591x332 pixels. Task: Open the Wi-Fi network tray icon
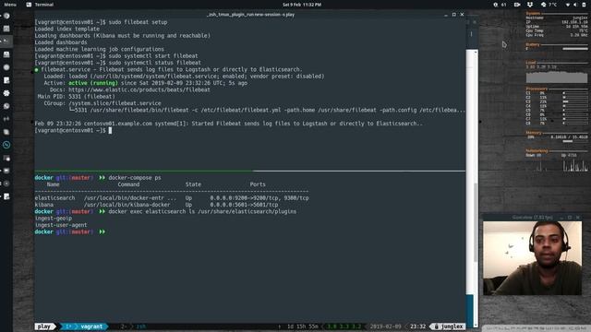tap(568, 5)
